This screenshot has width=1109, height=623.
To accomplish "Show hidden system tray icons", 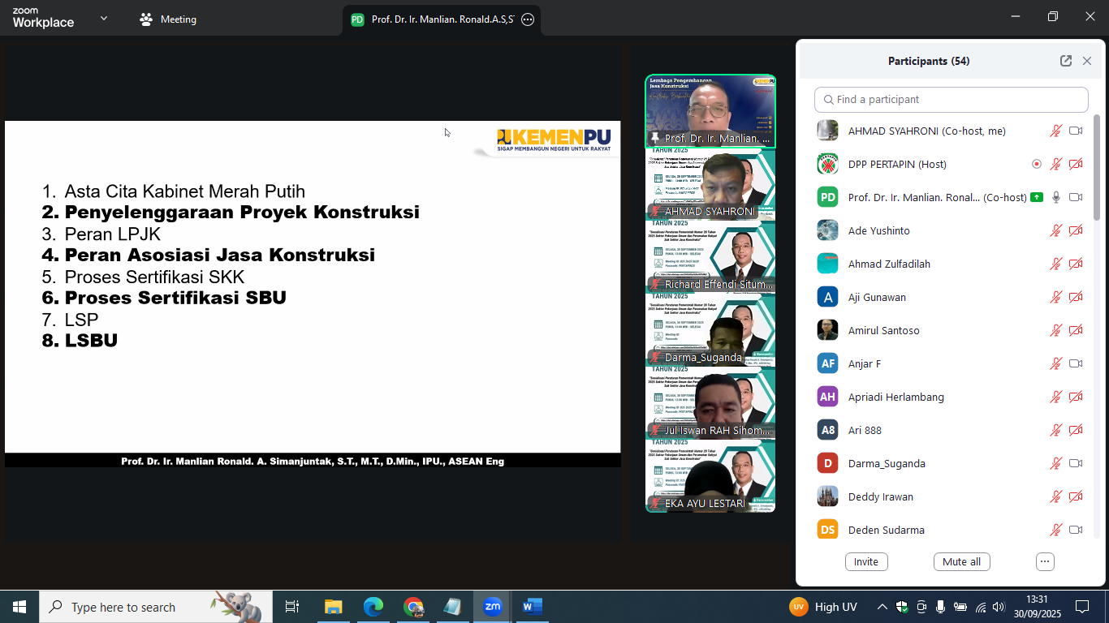I will pyautogui.click(x=882, y=607).
